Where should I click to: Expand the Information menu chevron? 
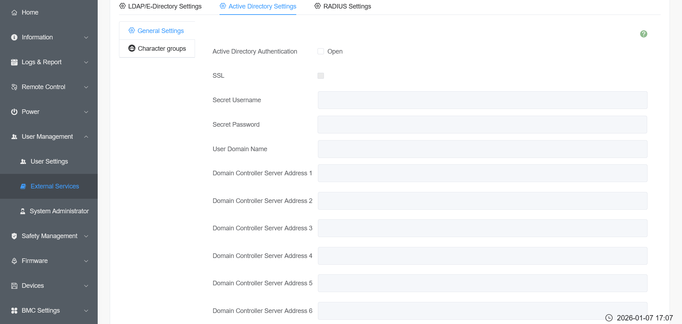click(86, 37)
